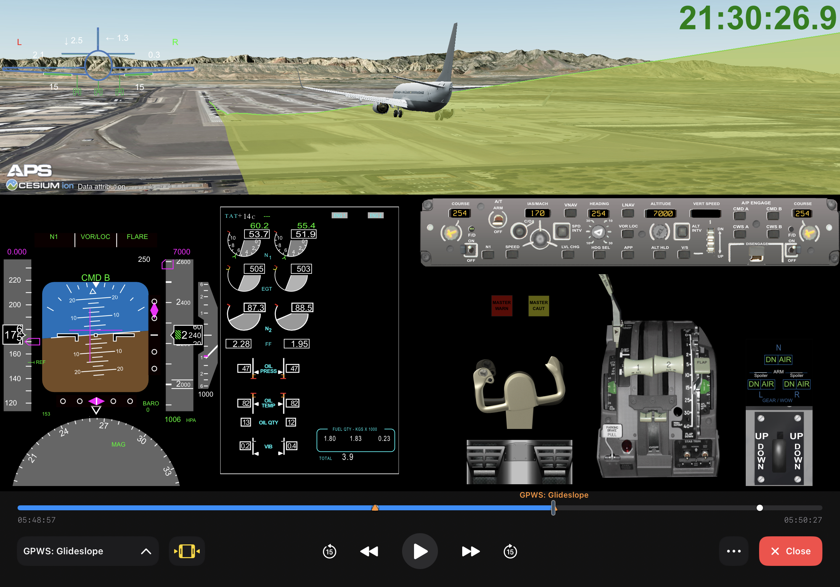The width and height of the screenshot is (840, 587).
Task: Open the three-dots more options menu
Action: [x=733, y=551]
